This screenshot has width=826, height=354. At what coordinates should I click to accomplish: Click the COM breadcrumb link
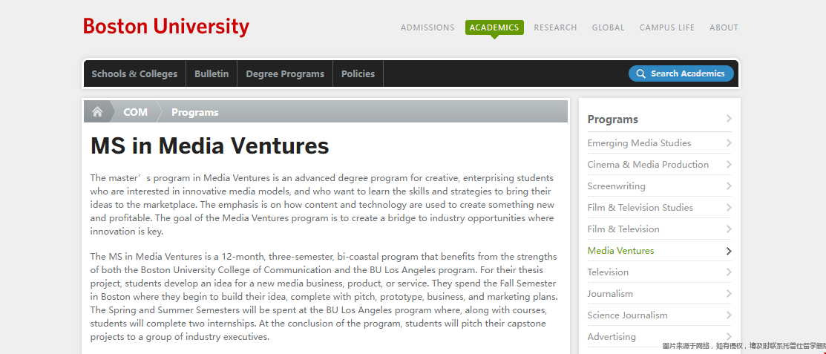[x=135, y=111]
